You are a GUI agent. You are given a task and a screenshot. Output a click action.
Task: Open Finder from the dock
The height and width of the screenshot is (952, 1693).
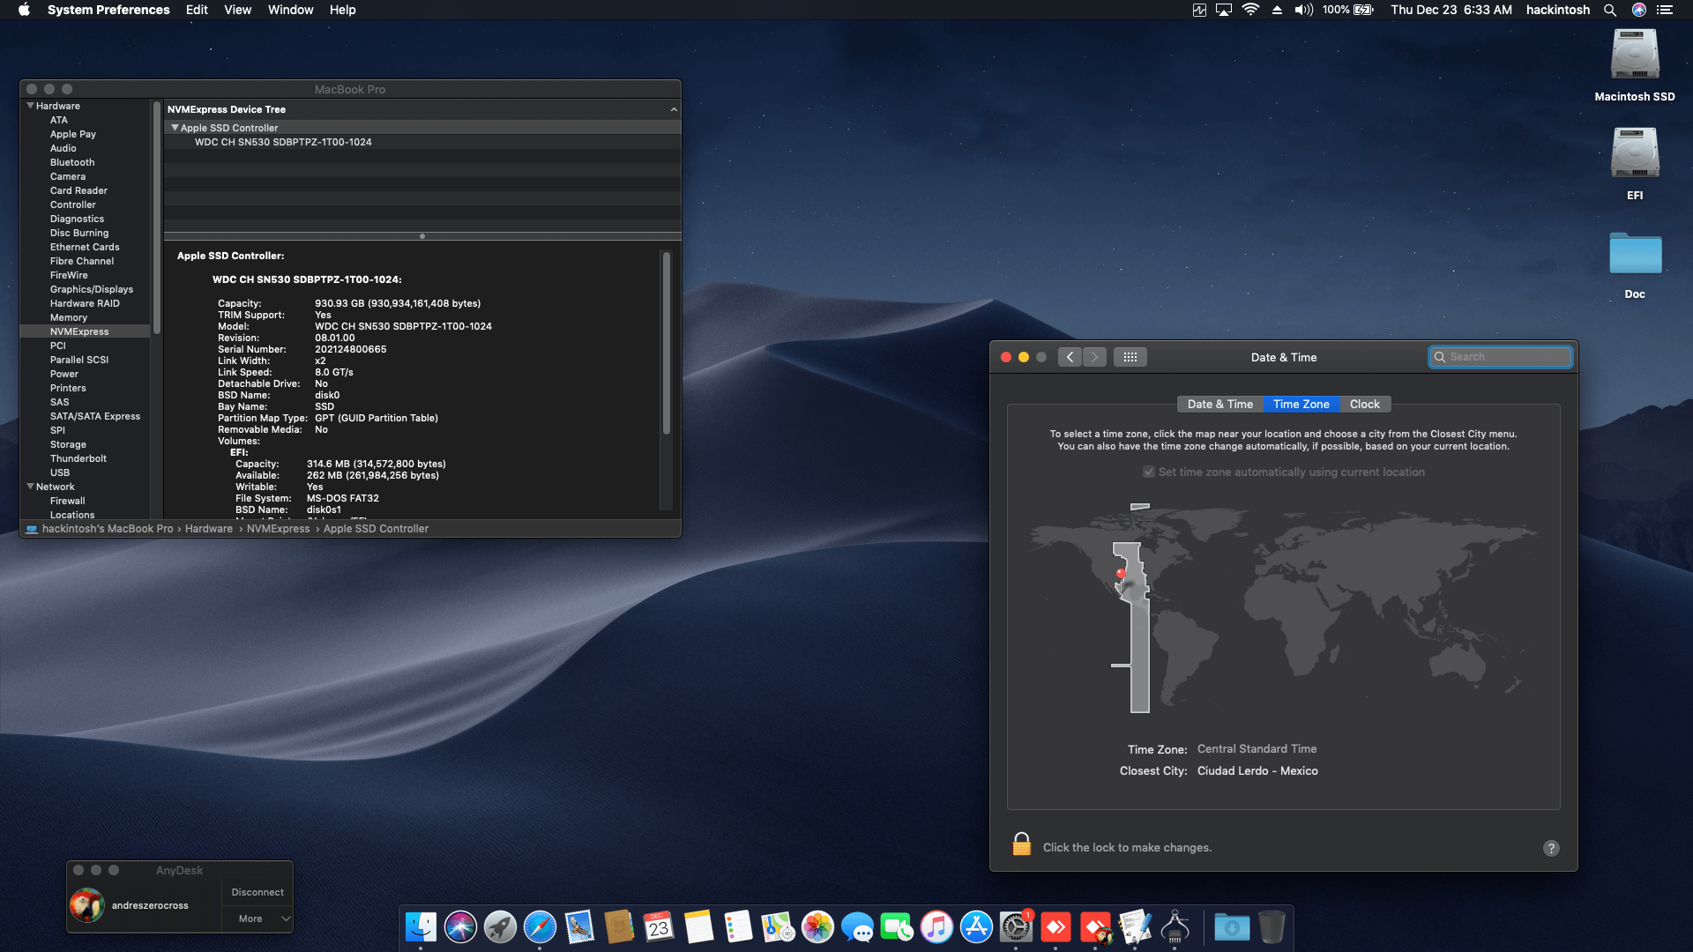coord(421,927)
